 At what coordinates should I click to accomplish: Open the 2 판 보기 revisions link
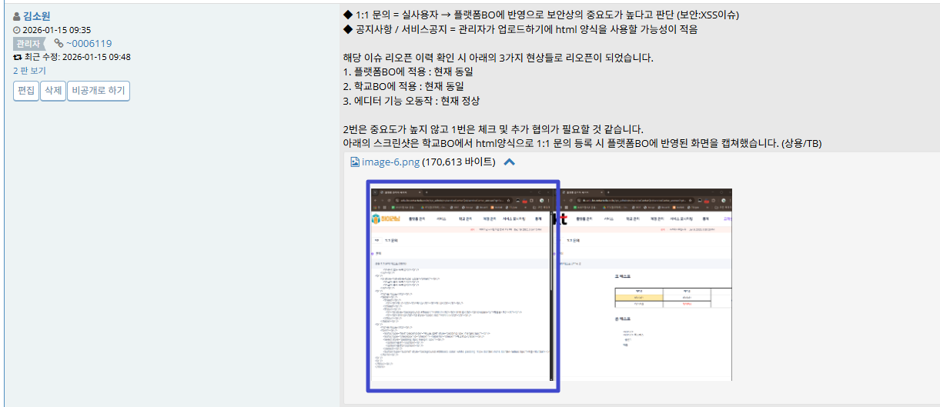[29, 70]
